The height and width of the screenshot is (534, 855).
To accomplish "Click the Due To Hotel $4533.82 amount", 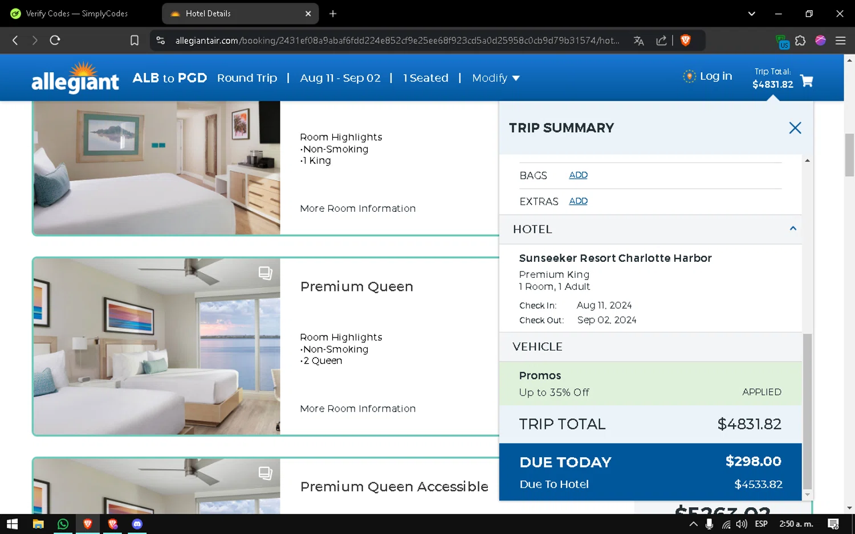I will pyautogui.click(x=759, y=484).
